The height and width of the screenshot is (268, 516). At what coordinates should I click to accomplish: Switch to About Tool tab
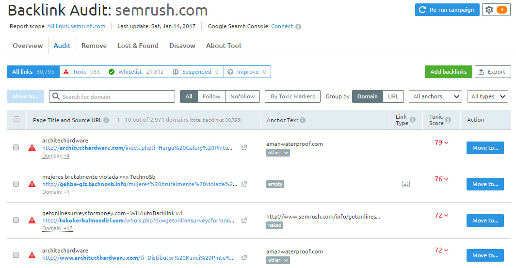(x=224, y=46)
